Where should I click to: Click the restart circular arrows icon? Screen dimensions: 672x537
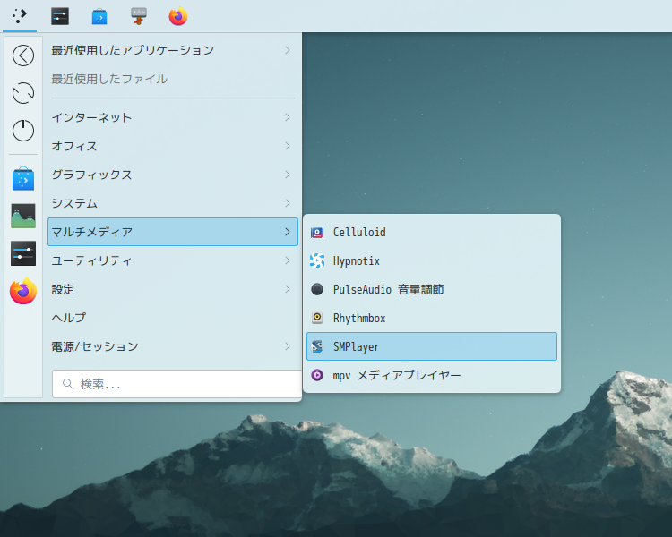(23, 93)
